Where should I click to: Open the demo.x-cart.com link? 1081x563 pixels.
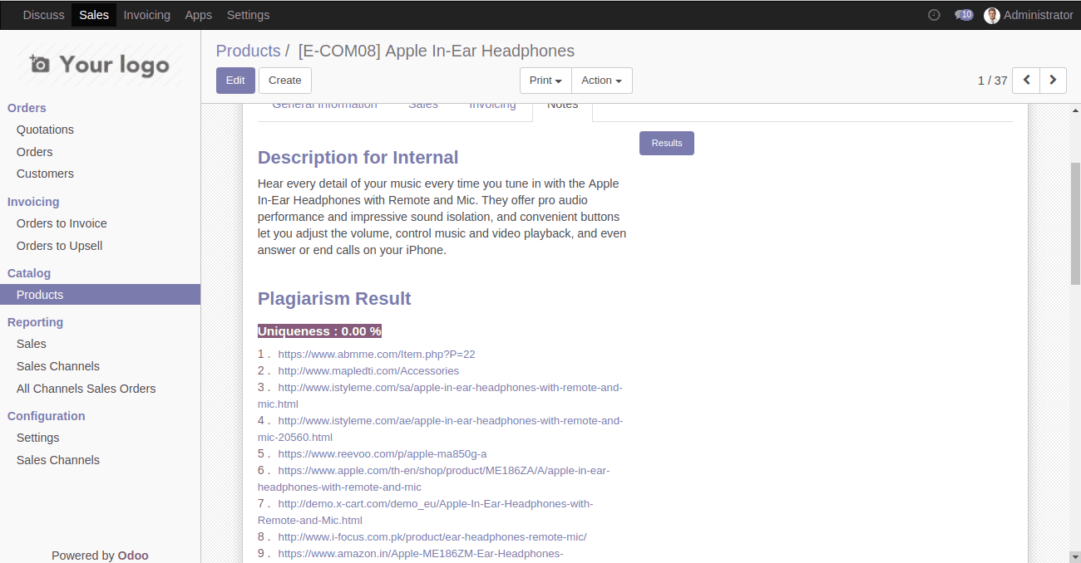[x=425, y=512]
